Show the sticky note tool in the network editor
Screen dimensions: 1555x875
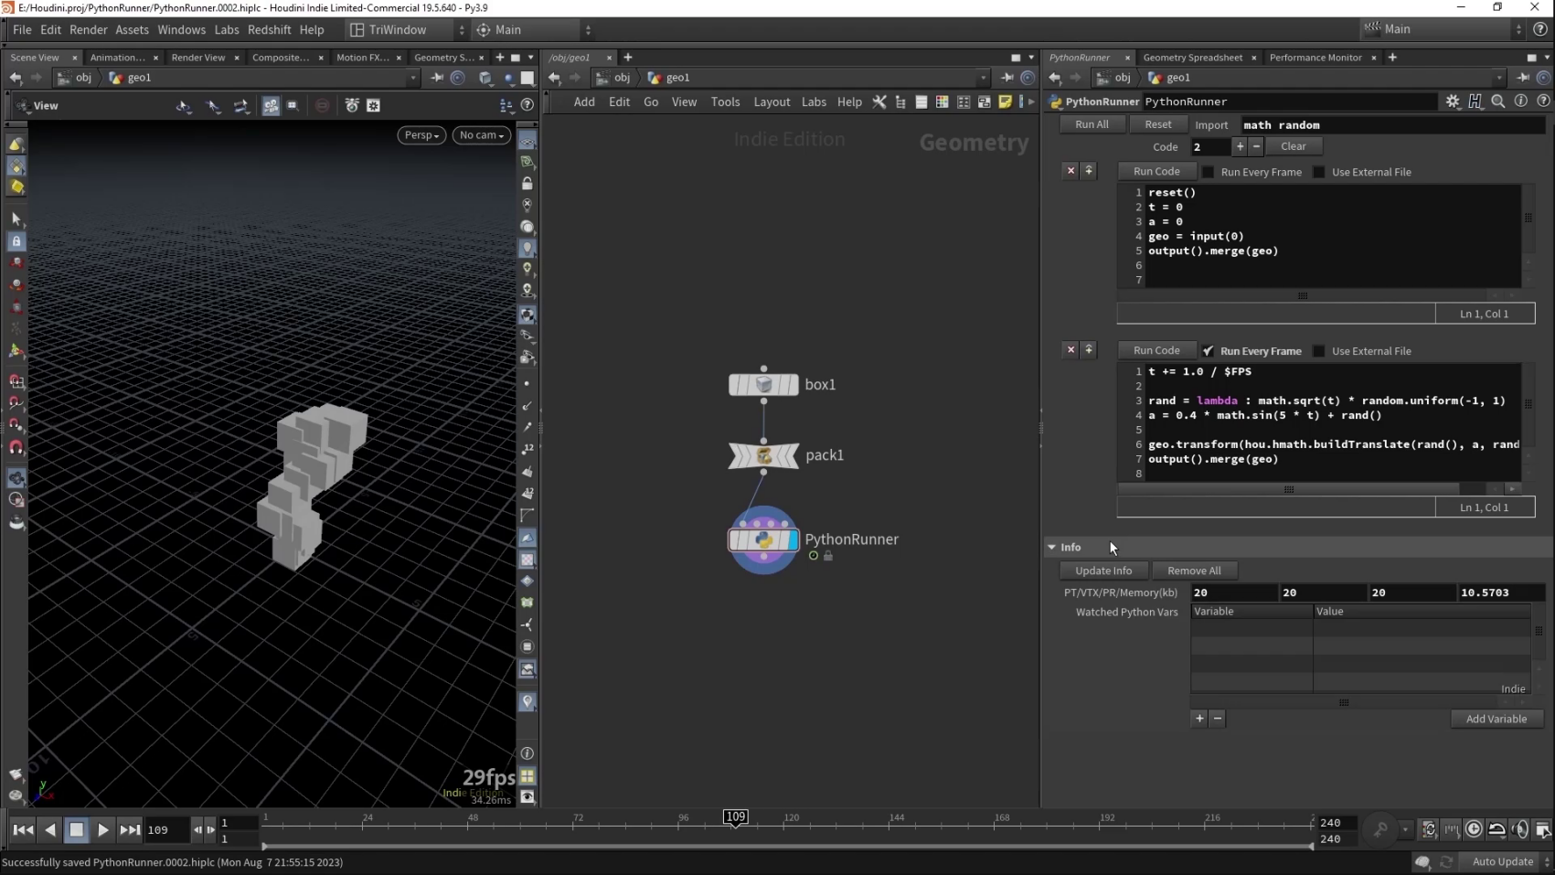[1005, 101]
